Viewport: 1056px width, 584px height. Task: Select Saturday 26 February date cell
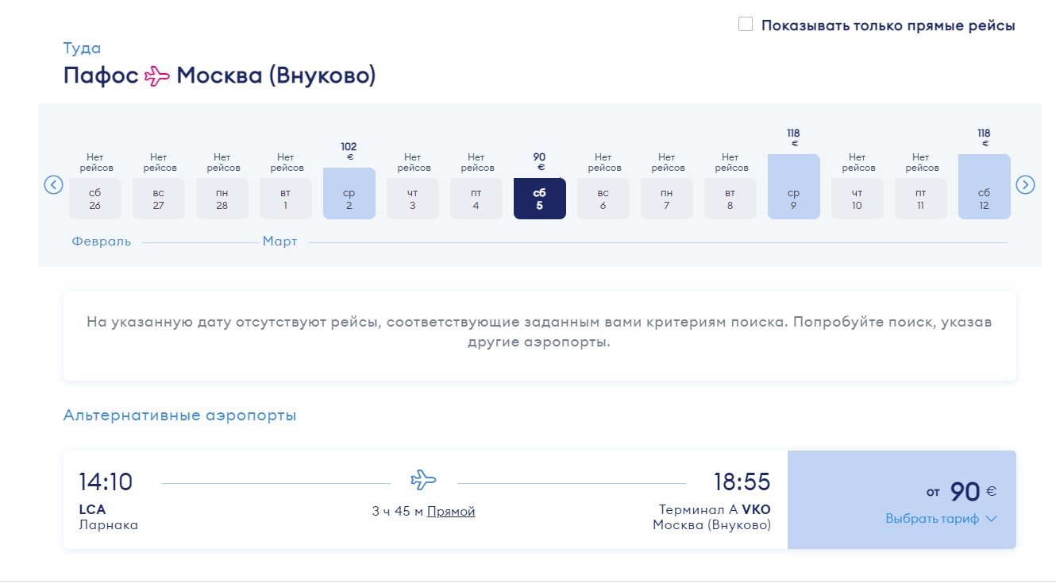pyautogui.click(x=95, y=198)
